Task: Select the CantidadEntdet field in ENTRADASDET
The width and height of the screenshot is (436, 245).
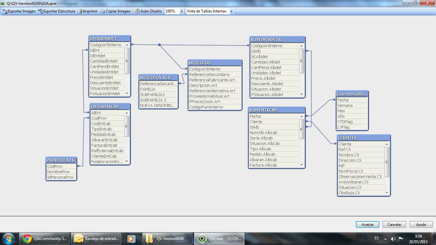Action: pos(107,61)
